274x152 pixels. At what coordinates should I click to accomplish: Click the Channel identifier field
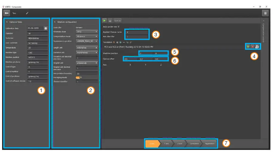click(x=87, y=82)
